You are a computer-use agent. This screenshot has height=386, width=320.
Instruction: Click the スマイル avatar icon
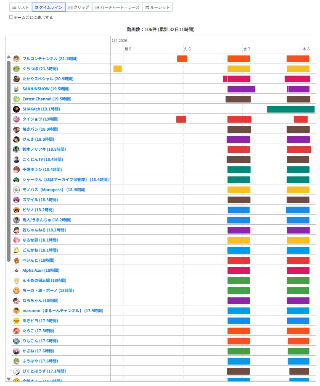pos(16,200)
